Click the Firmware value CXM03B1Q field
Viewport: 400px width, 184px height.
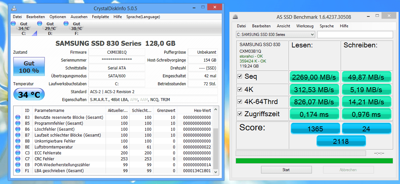coord(117,52)
